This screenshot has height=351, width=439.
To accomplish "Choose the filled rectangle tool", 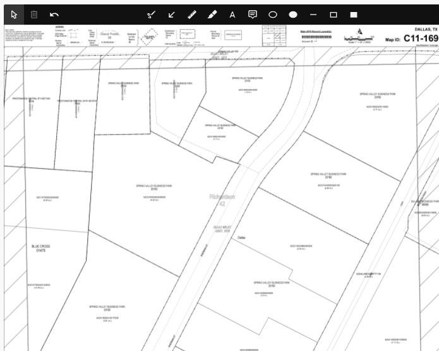I will click(354, 14).
